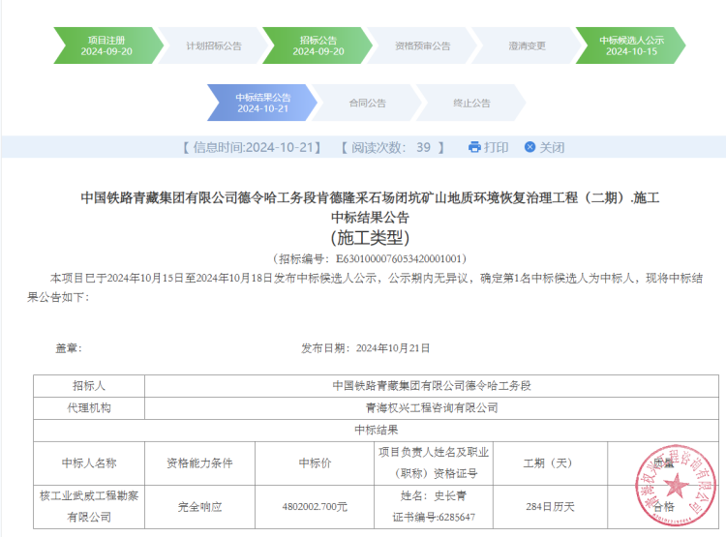
Task: Click the blue close X icon
Action: click(x=529, y=147)
